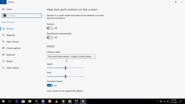Screen dimensions: 185x104
Task: Select the Other options sidebar icon
Action: pyautogui.click(x=3, y=68)
